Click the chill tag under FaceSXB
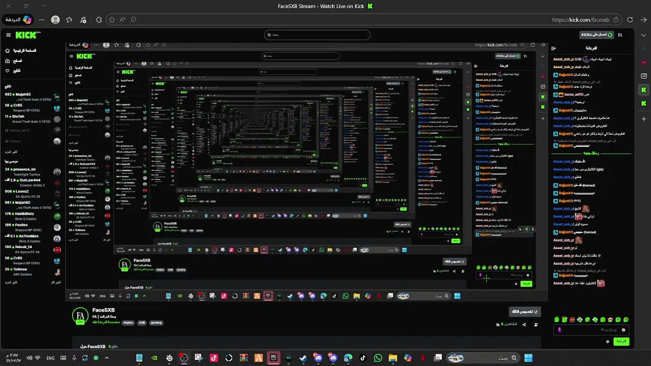The image size is (651, 366). (x=142, y=322)
